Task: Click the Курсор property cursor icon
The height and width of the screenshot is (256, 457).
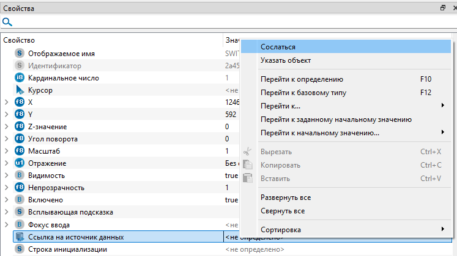Action: tap(19, 90)
